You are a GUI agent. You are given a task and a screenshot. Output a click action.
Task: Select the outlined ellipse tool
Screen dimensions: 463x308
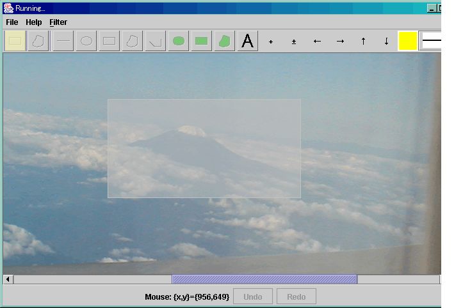pyautogui.click(x=86, y=41)
